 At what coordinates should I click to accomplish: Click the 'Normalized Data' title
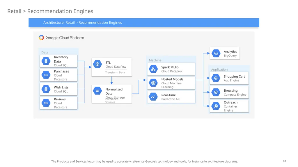click(x=114, y=91)
